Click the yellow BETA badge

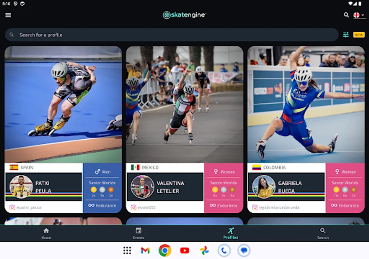(x=359, y=35)
